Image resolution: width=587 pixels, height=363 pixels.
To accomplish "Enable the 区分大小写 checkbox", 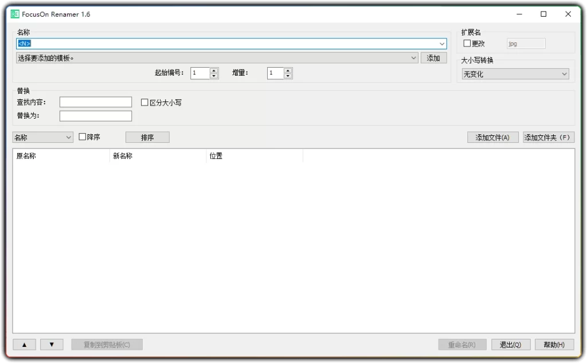I will coord(144,102).
